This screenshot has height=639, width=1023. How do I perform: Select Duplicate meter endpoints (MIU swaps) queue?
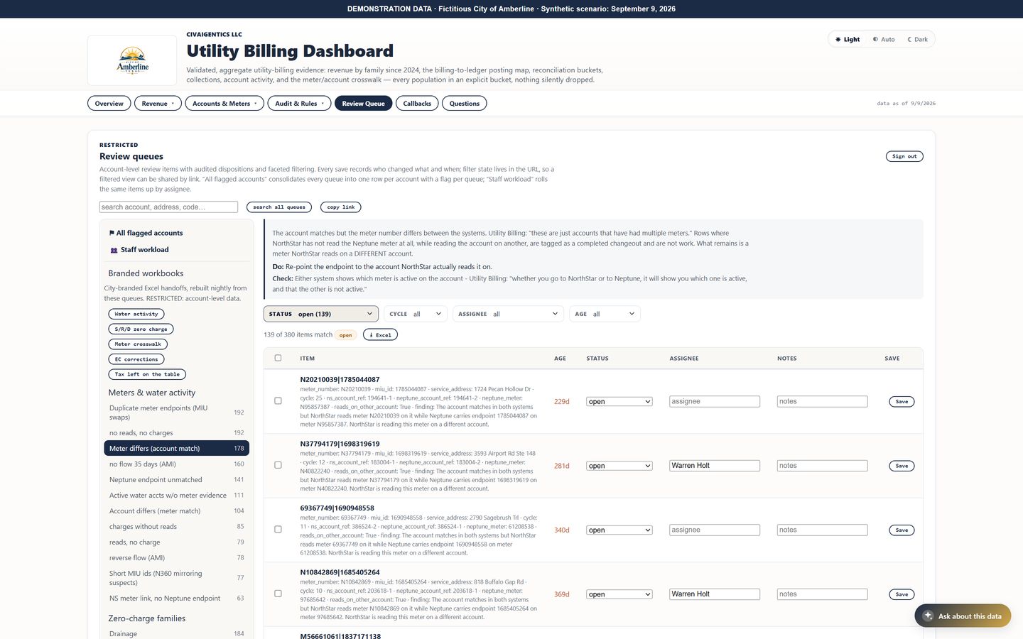click(176, 413)
